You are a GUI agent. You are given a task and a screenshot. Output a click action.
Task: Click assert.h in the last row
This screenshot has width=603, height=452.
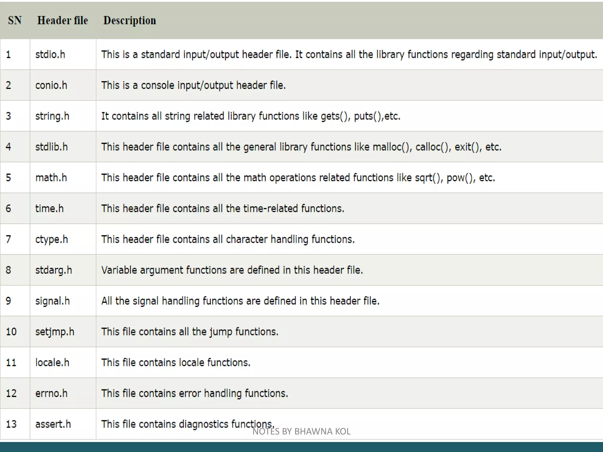[53, 424]
